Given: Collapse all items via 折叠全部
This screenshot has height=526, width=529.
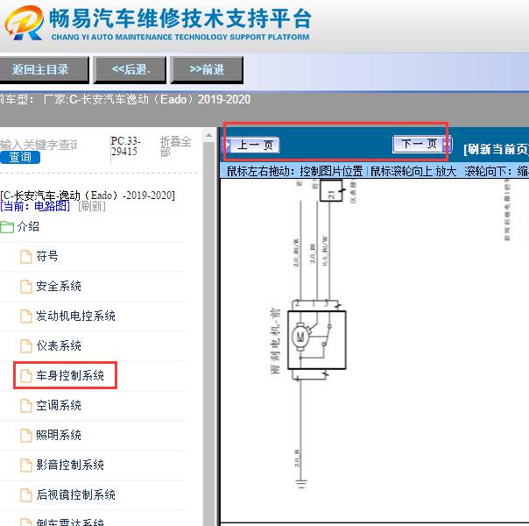Looking at the screenshot, I should (175, 146).
